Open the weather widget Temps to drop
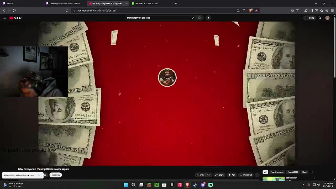Image resolution: width=336 pixels, height=189 pixels. coord(13,185)
